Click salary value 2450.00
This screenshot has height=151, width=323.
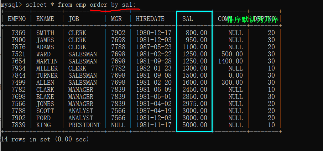point(195,90)
